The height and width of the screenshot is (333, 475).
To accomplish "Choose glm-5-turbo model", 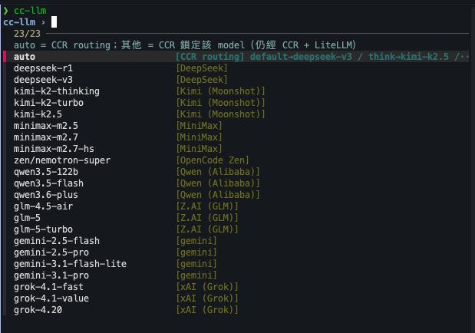I will [238, 229].
